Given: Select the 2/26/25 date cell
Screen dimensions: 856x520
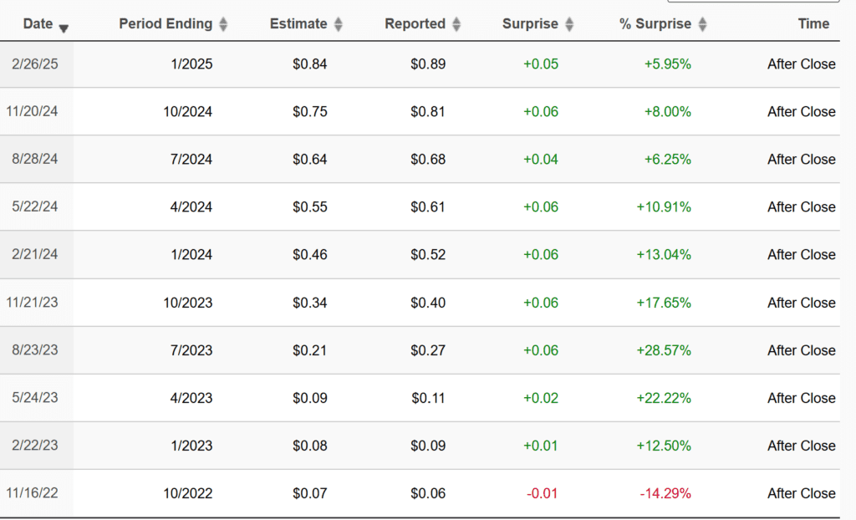Looking at the screenshot, I should click(35, 64).
